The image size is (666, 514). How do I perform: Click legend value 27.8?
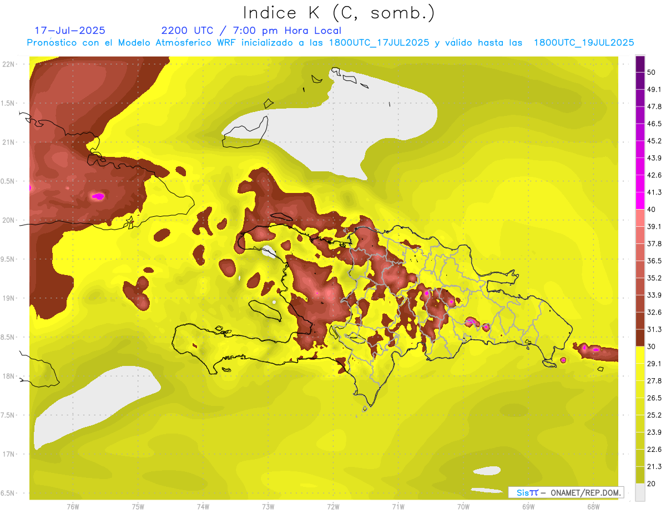tap(654, 381)
